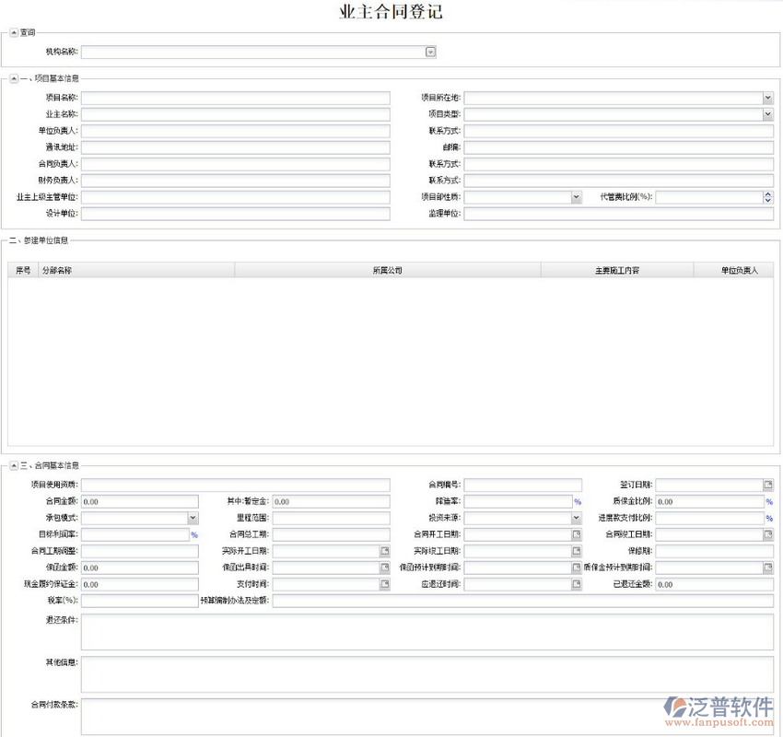Open the 保函出具时间 calendar picker

(384, 567)
